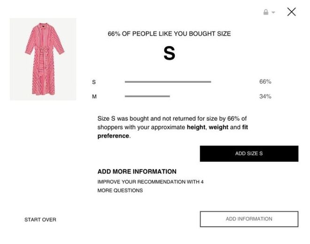This screenshot has width=310, height=244.
Task: Click the 66% value for size S
Action: (x=265, y=82)
